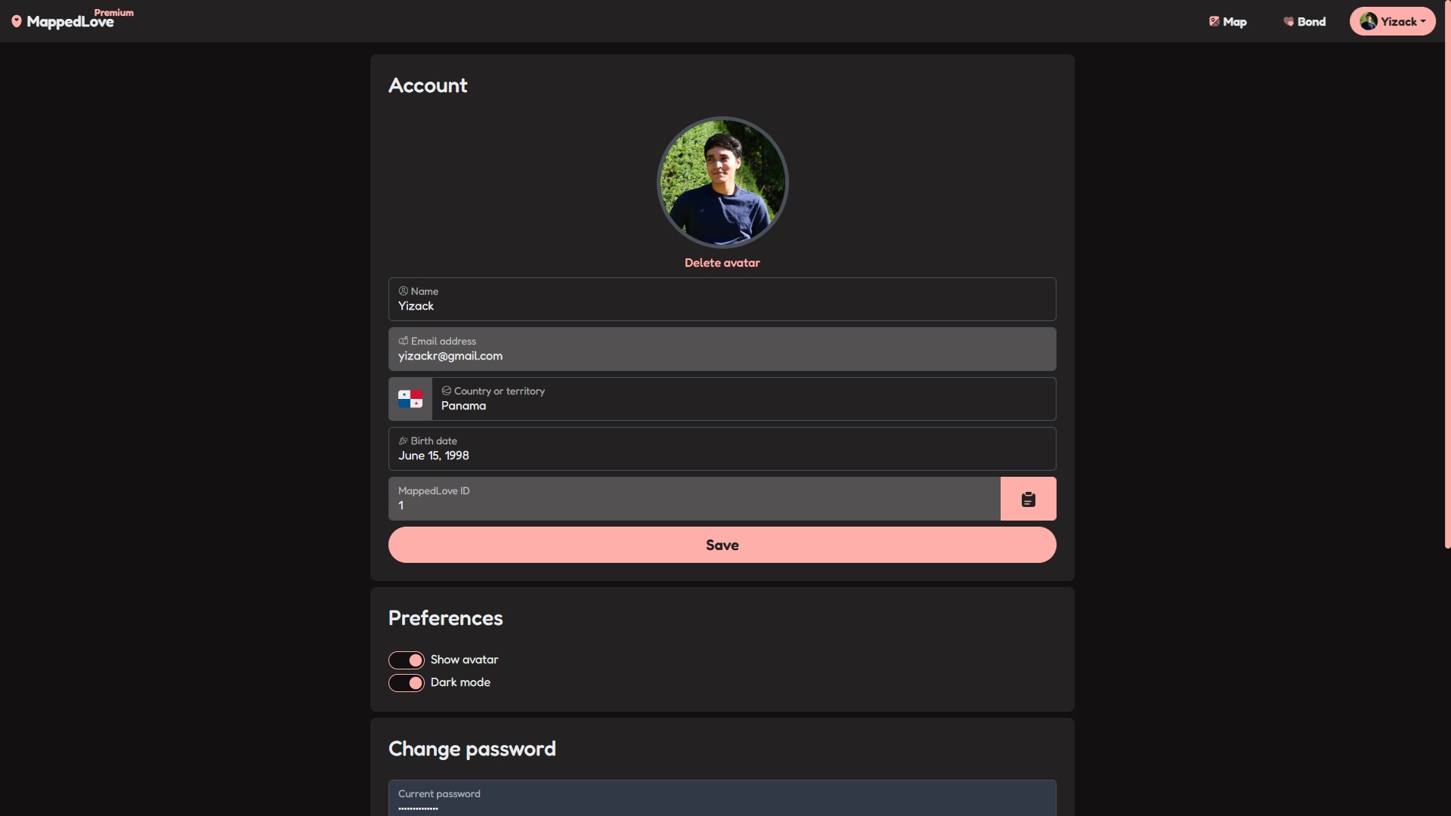The width and height of the screenshot is (1451, 816).
Task: Open the Yizack account dropdown menu
Action: (x=1392, y=21)
